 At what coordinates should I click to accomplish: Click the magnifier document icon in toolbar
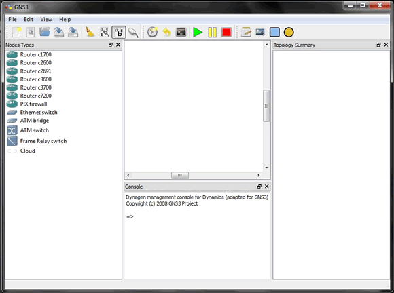pos(31,33)
